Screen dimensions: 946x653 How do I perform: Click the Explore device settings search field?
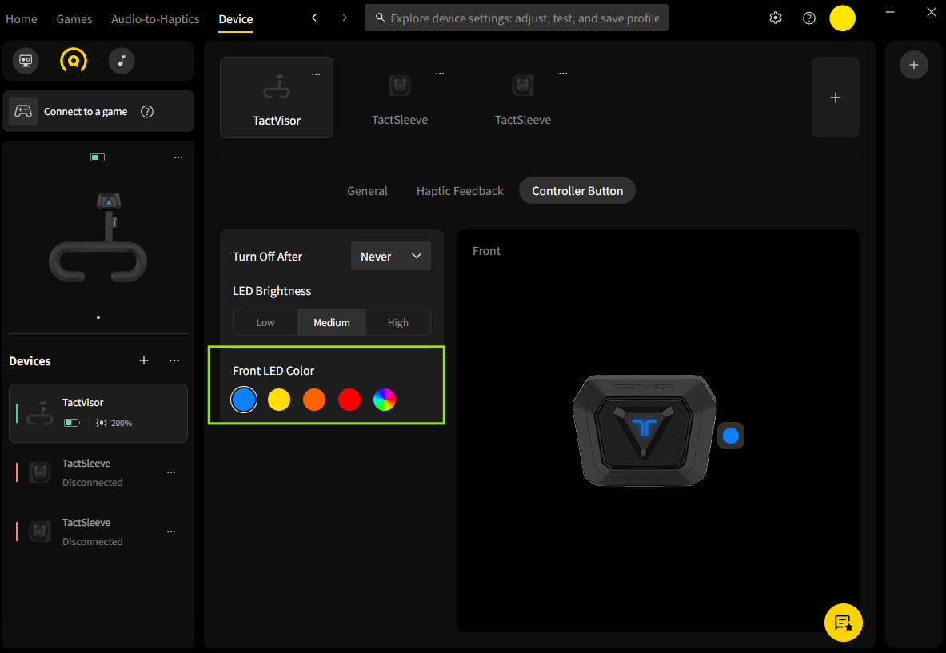pos(517,18)
